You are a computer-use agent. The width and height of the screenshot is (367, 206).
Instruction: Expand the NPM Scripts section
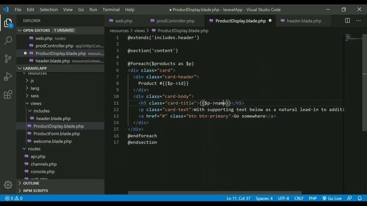(60, 191)
